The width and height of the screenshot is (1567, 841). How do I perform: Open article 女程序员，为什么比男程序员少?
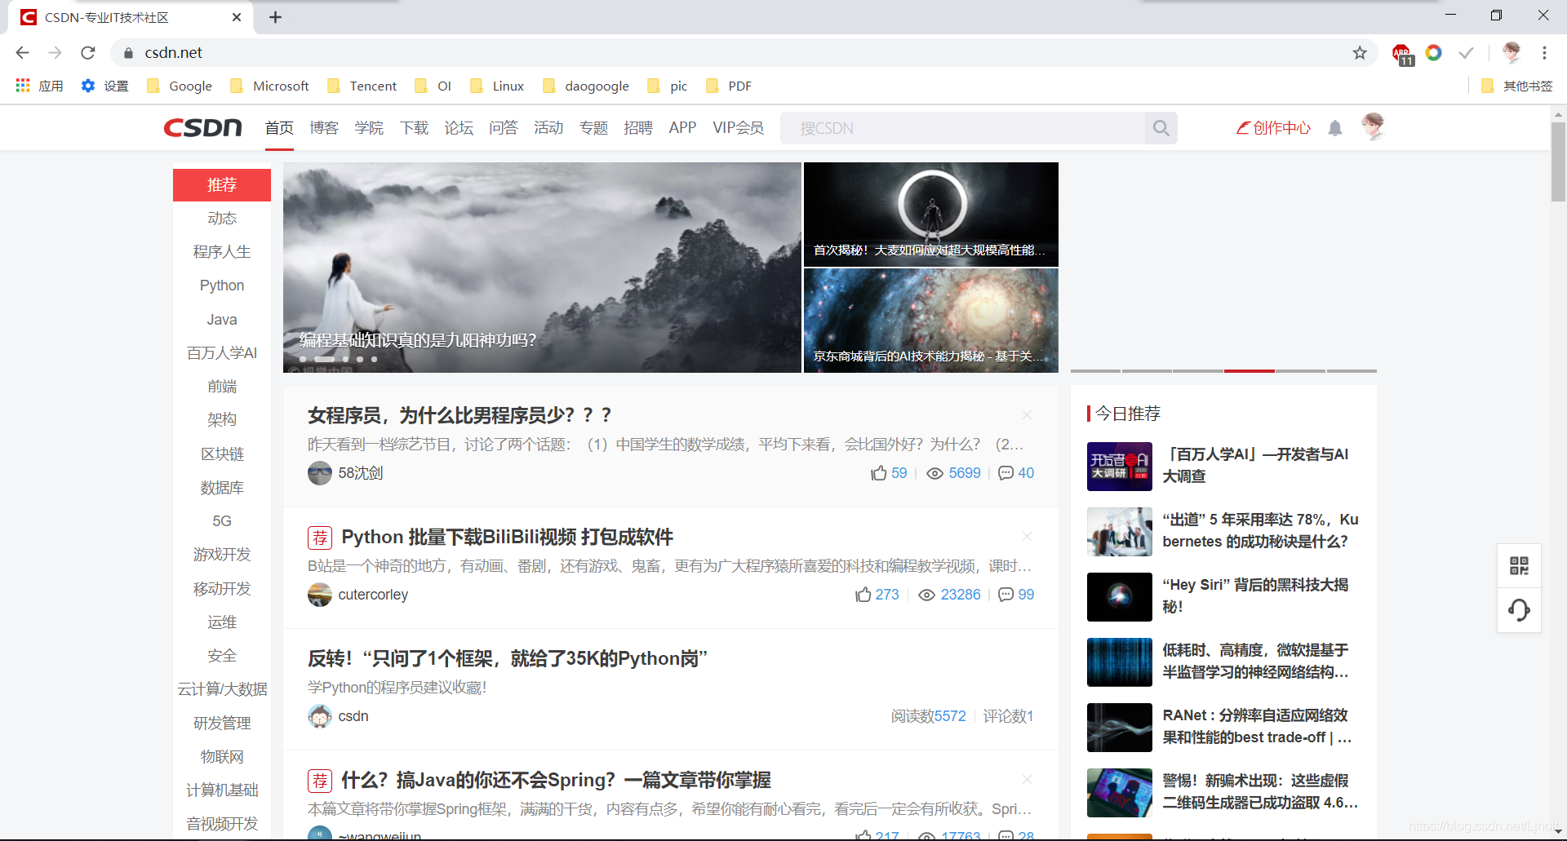pos(459,415)
